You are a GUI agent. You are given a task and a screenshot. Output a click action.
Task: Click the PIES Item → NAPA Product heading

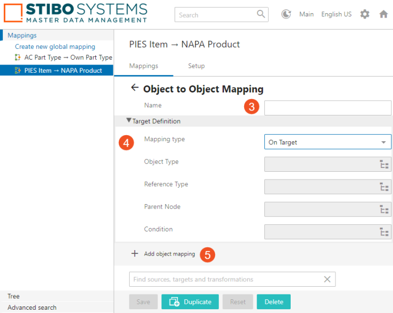tap(184, 44)
